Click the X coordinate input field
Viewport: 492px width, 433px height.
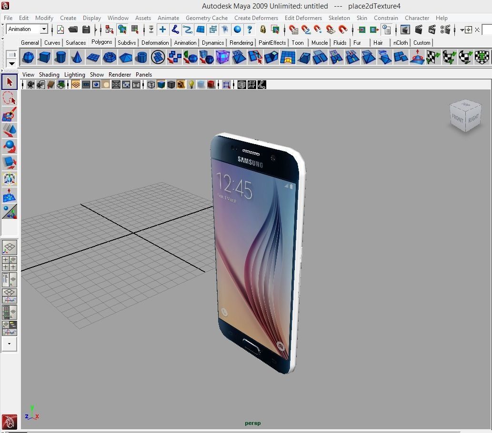click(487, 30)
